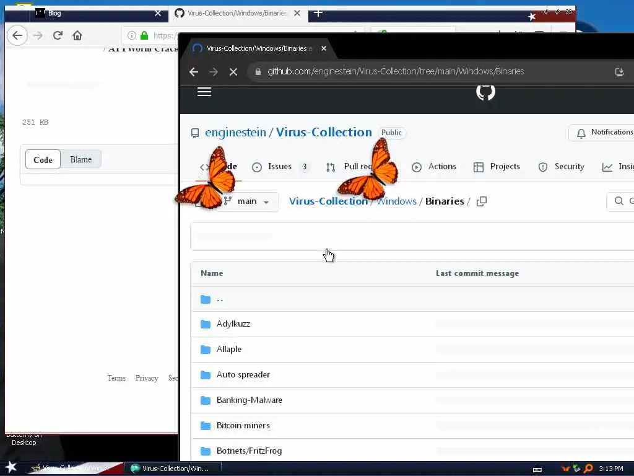The image size is (634, 476).
Task: Click the Banking-Malware folder icon
Action: [206, 400]
